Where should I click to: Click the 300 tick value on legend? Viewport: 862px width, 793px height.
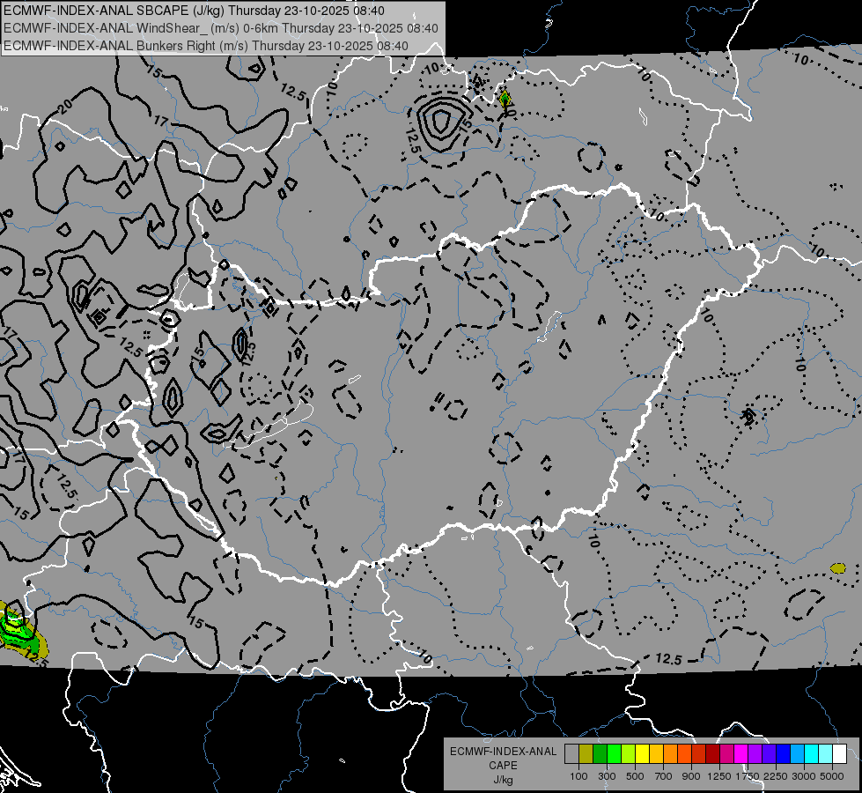(607, 776)
